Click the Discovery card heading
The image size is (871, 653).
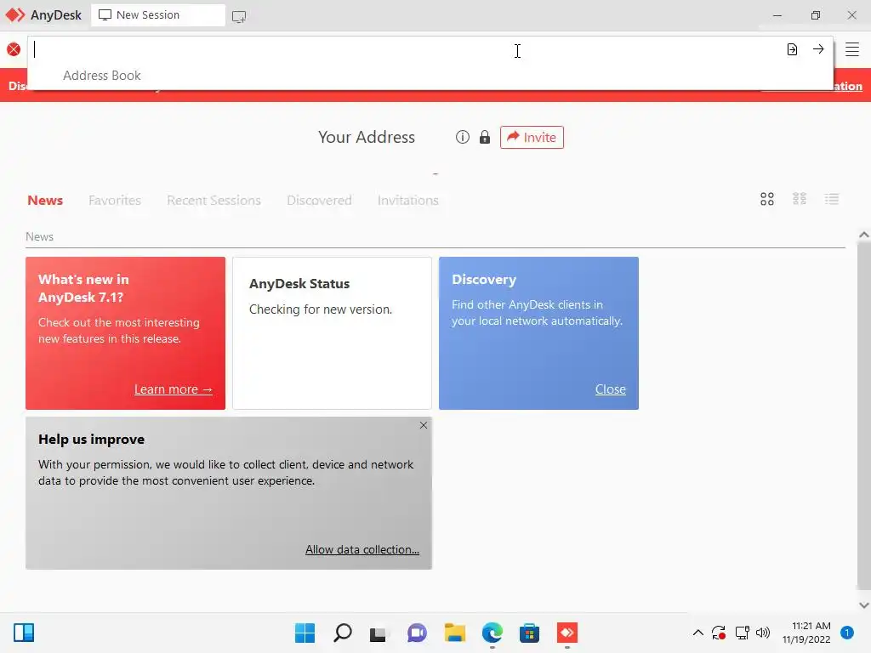coord(484,280)
